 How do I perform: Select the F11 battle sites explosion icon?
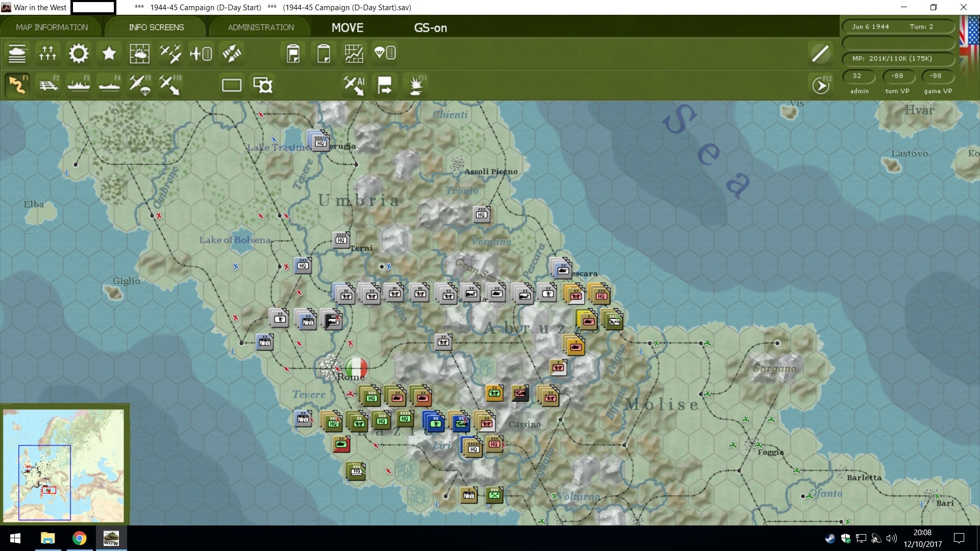click(x=416, y=85)
